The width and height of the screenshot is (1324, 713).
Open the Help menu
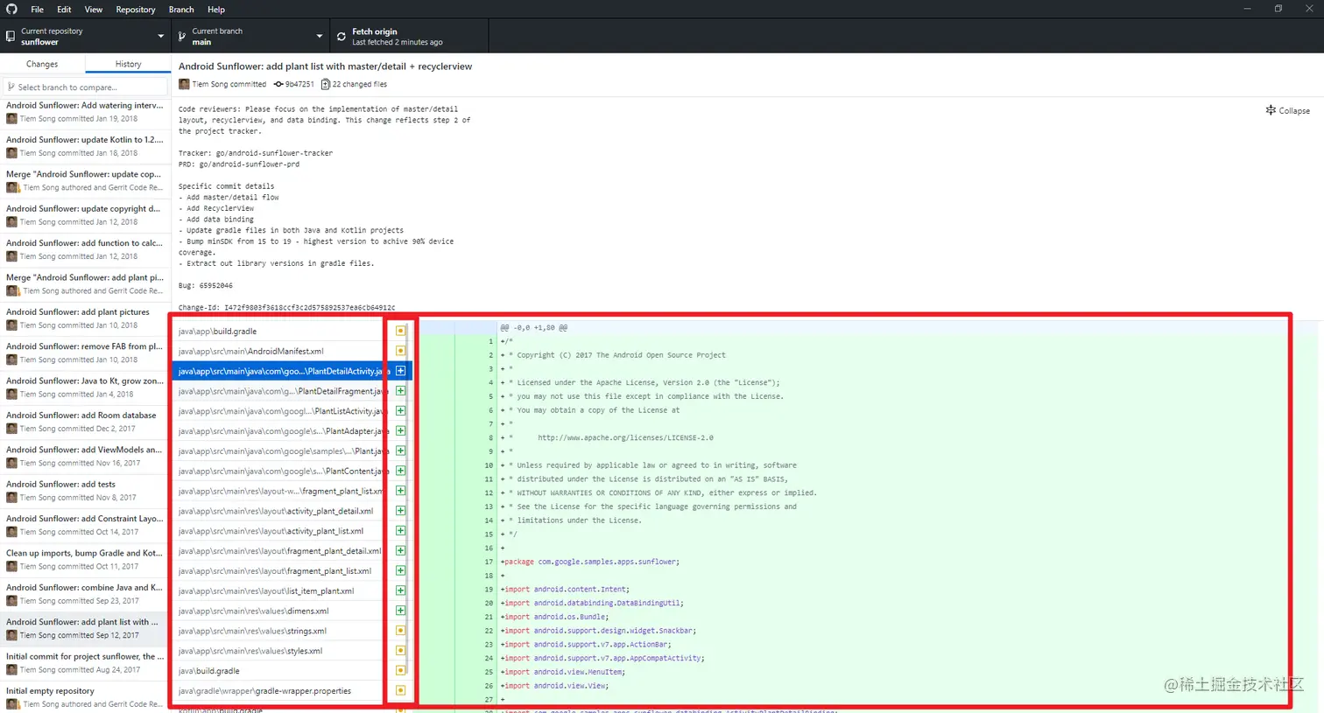tap(216, 10)
